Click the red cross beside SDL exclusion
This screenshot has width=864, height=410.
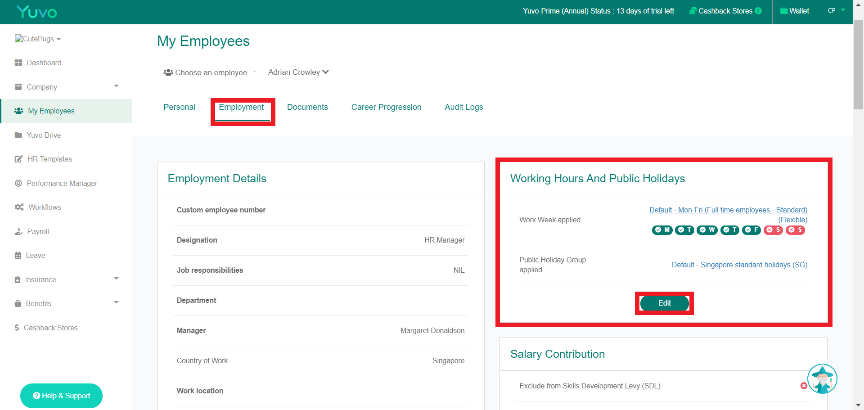click(x=804, y=386)
